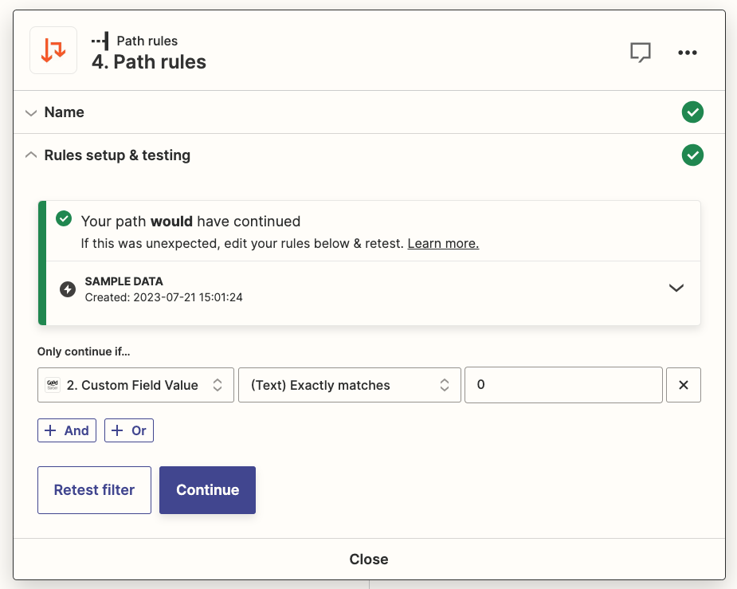Follow the Learn more link
Viewport: 737px width, 589px height.
pos(443,244)
